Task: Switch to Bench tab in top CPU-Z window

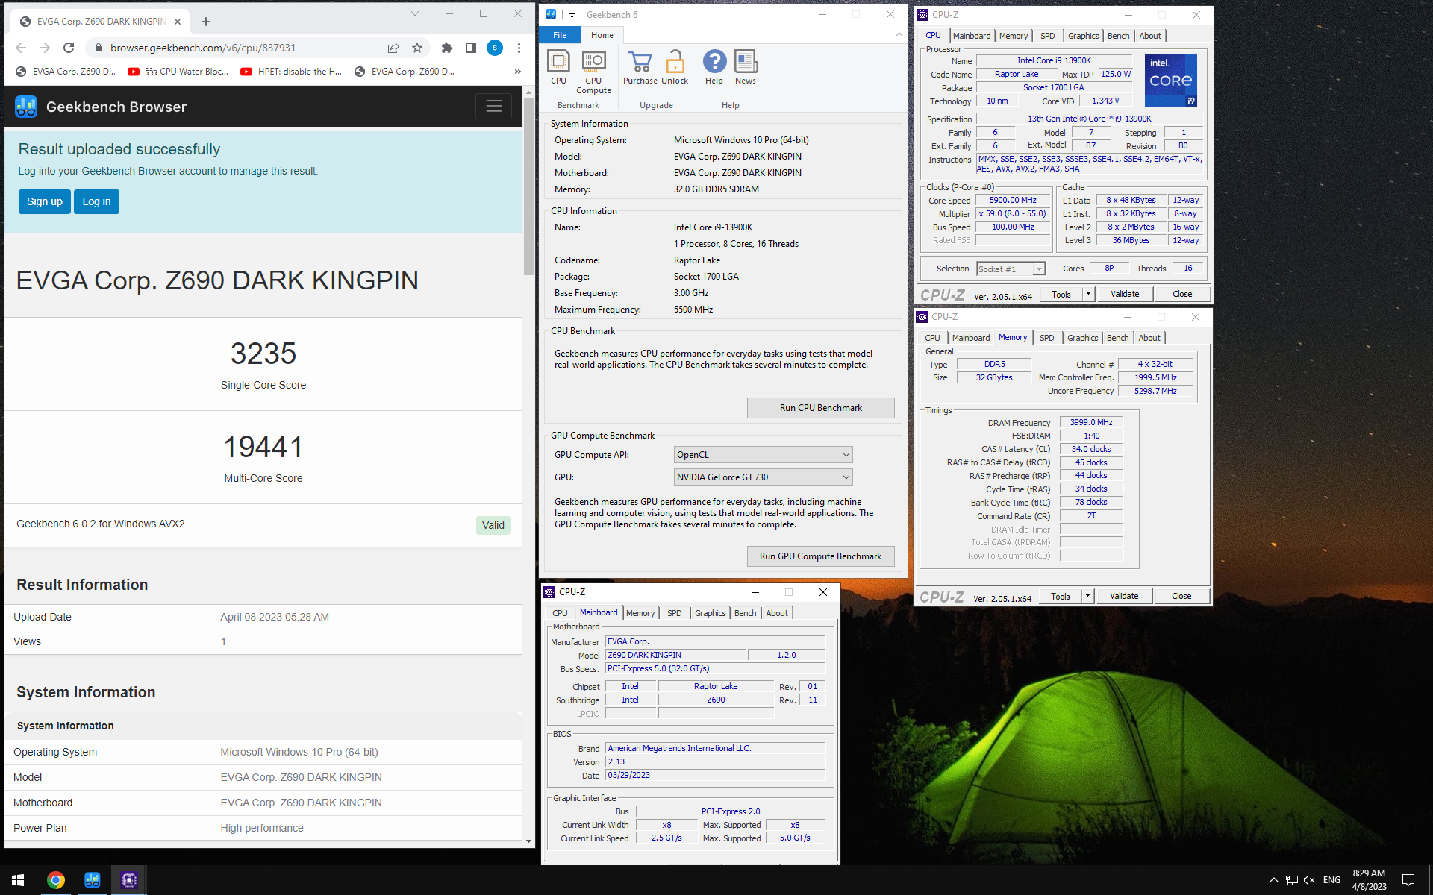Action: click(1118, 36)
